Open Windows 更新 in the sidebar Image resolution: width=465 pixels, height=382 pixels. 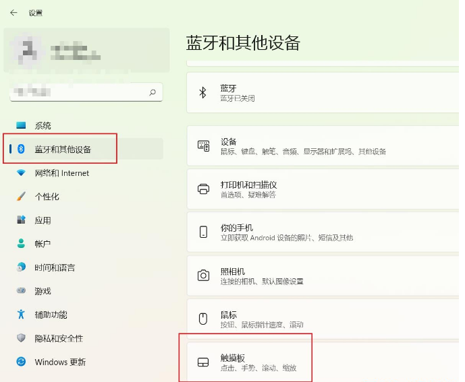click(x=60, y=362)
